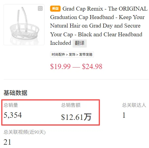Click the 总关联视频(近90天) label

25,132
